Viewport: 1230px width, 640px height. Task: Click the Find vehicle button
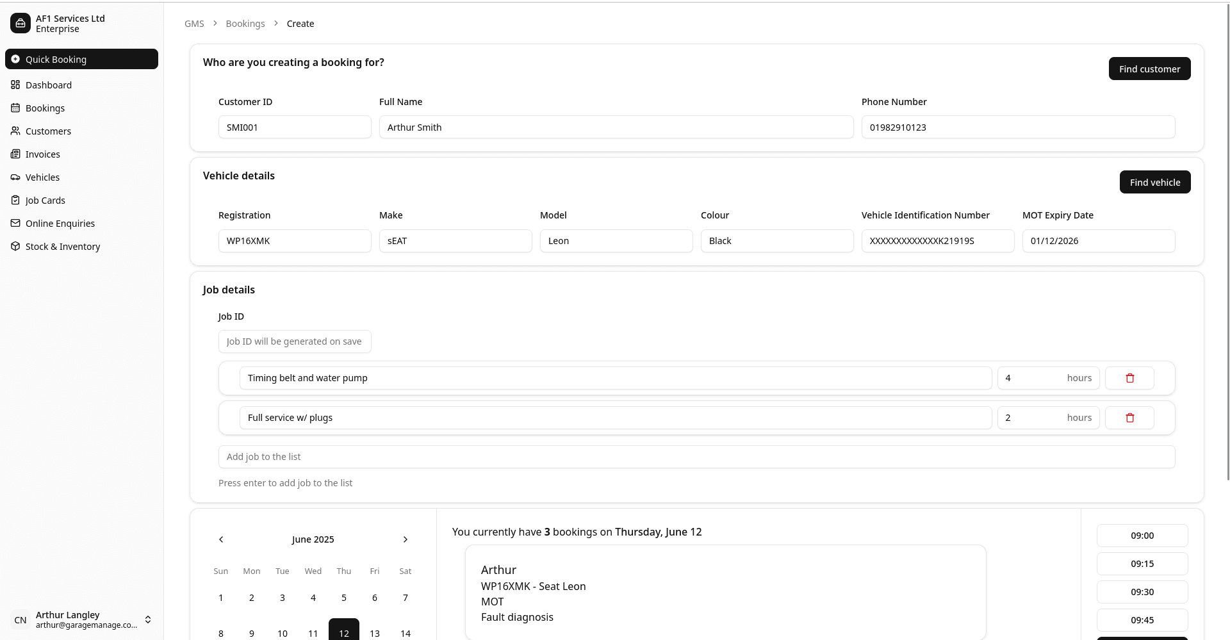(1154, 183)
